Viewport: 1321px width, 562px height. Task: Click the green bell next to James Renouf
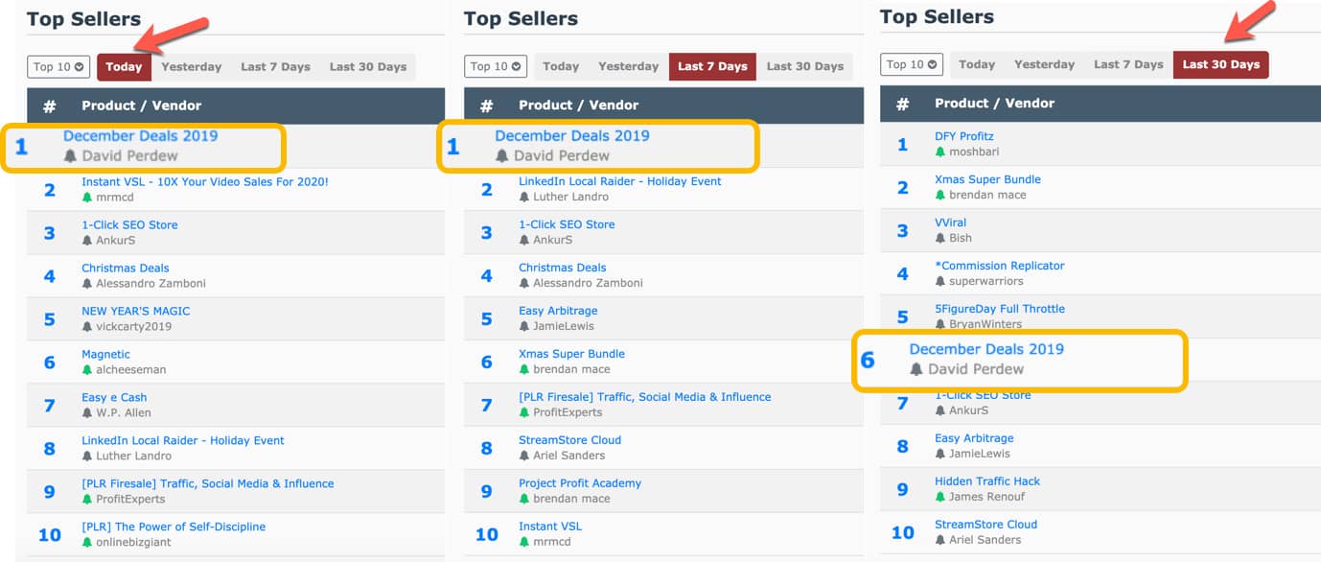(x=940, y=497)
